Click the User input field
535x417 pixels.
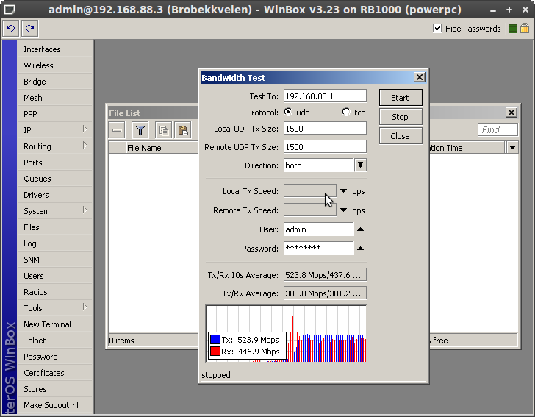coord(318,229)
